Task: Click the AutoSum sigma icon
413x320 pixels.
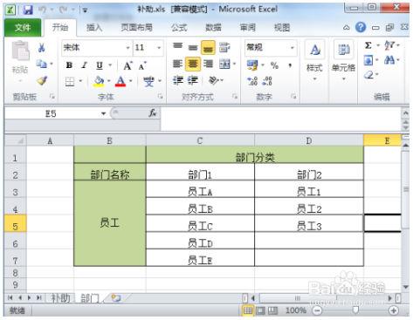Action: tap(368, 45)
